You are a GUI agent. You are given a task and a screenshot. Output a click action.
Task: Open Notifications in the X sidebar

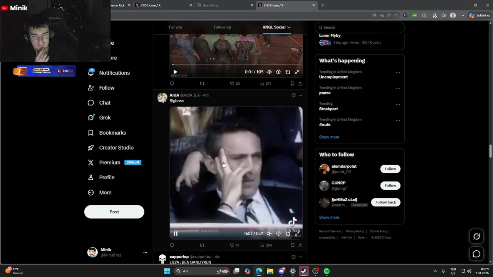109,73
